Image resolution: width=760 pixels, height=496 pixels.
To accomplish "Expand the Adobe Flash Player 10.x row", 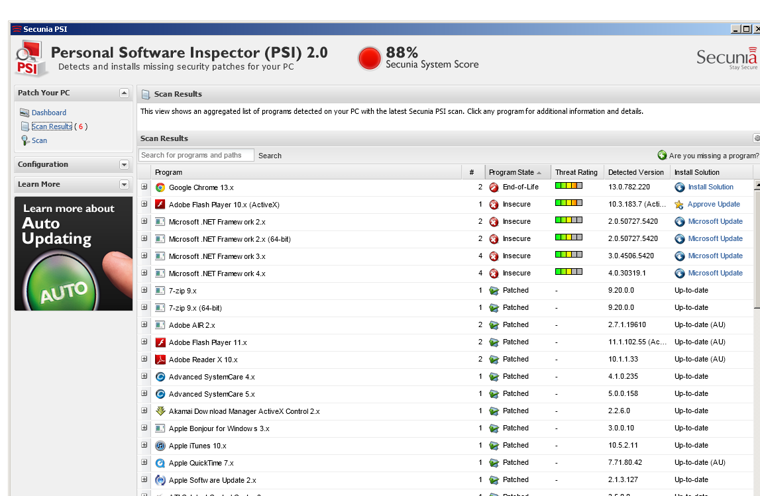I will coord(144,204).
